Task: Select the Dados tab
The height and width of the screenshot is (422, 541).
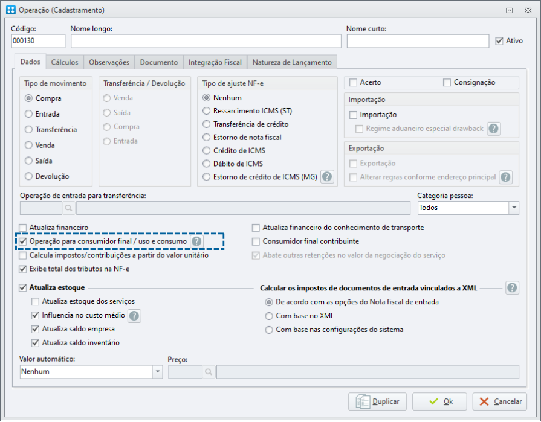Action: 30,62
